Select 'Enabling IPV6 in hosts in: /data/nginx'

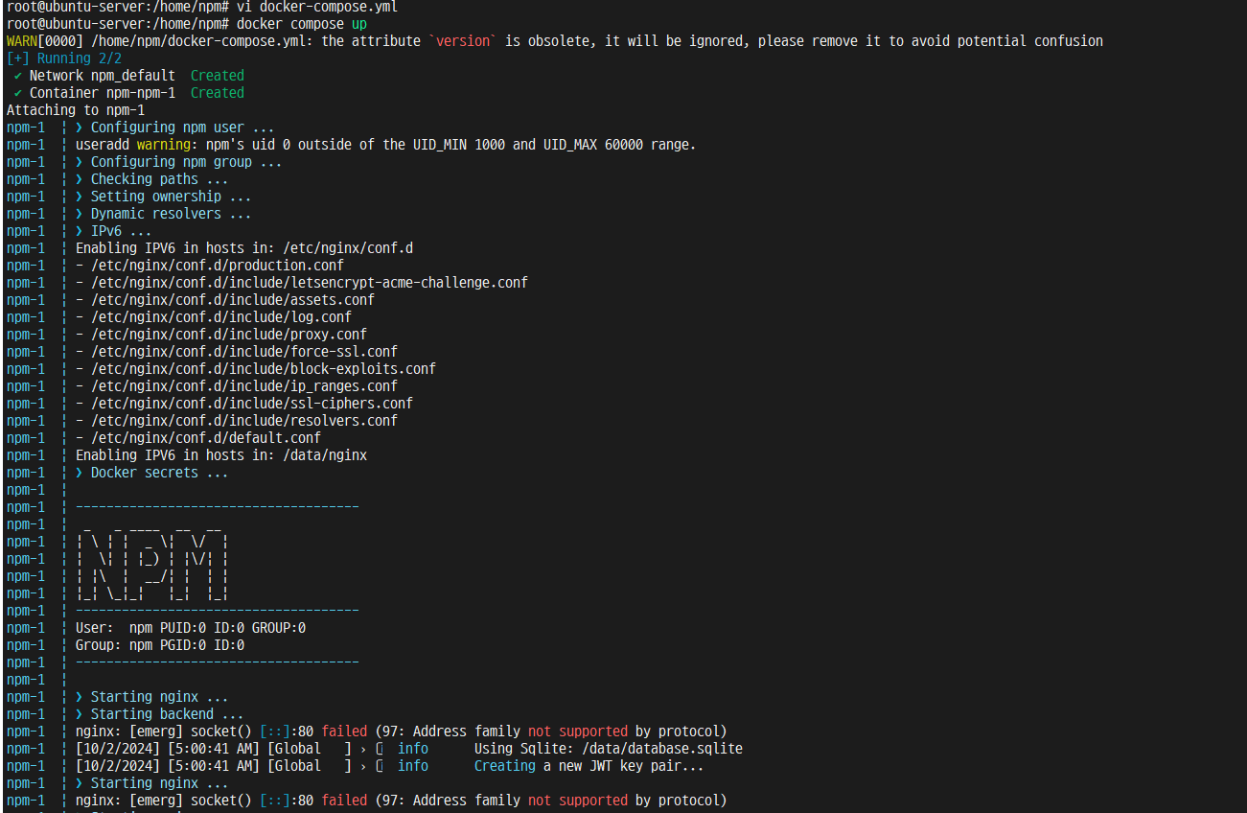click(221, 455)
